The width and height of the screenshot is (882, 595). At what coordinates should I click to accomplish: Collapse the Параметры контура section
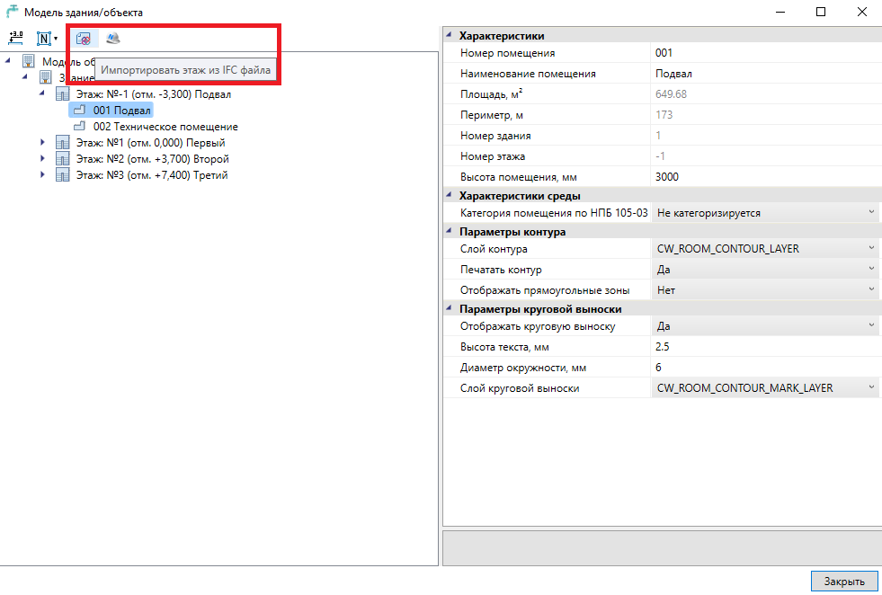point(449,231)
